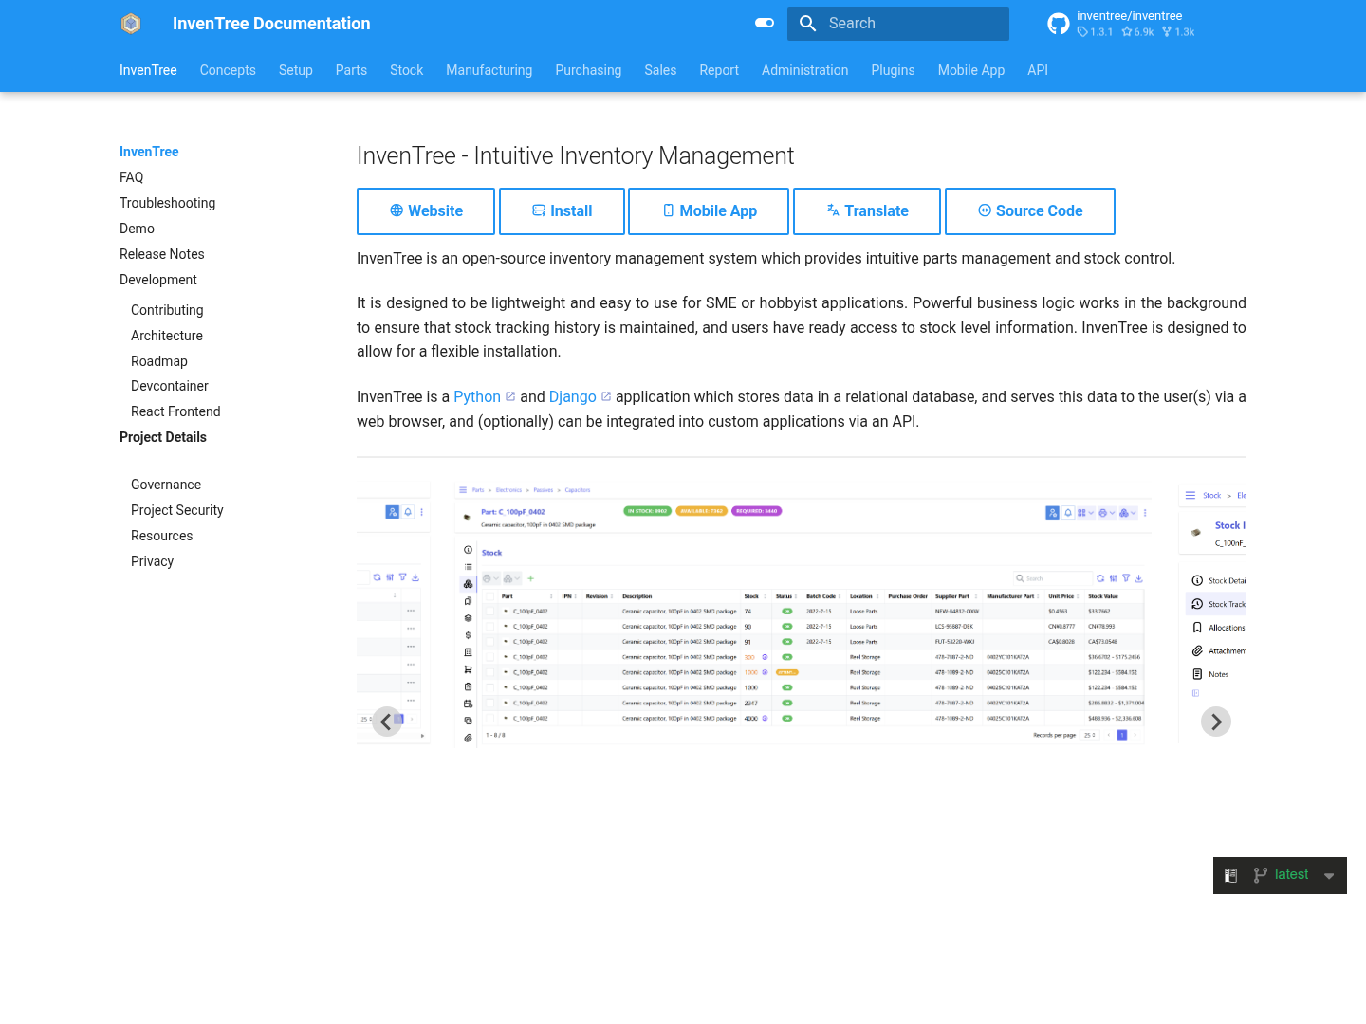Open the React Frontend page

pos(175,411)
